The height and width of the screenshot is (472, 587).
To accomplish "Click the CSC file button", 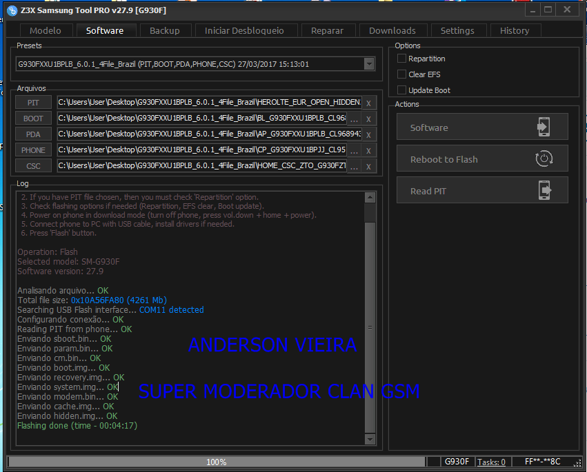I will point(33,165).
